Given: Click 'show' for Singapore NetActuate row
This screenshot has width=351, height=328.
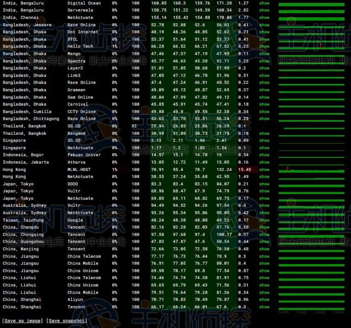Looking at the screenshot, I should pos(264,148).
